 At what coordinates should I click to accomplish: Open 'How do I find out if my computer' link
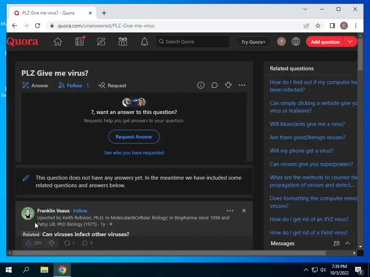(313, 86)
